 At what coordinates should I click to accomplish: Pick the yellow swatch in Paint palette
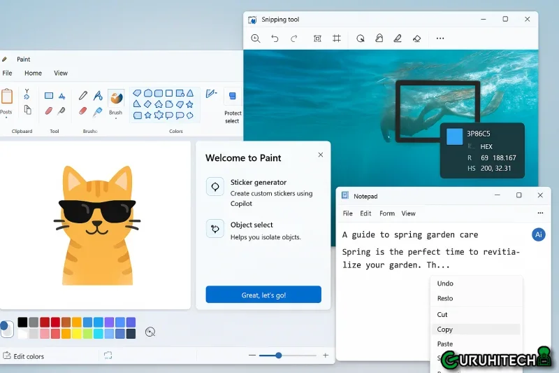pyautogui.click(x=77, y=334)
